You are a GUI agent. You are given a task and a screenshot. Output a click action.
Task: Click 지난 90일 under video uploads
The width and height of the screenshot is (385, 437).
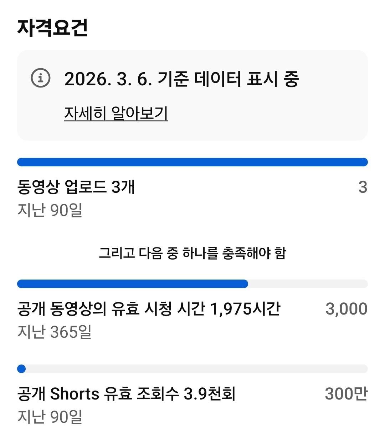[50, 210]
